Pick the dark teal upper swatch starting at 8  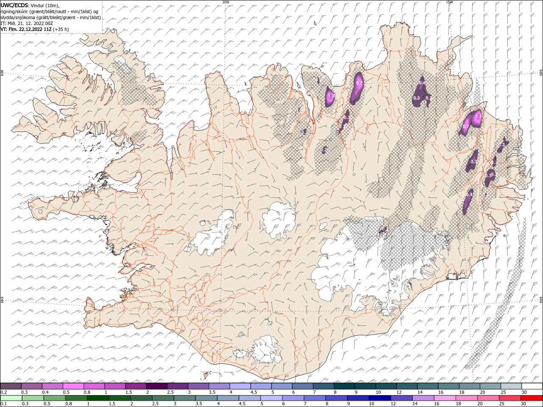tap(344, 386)
